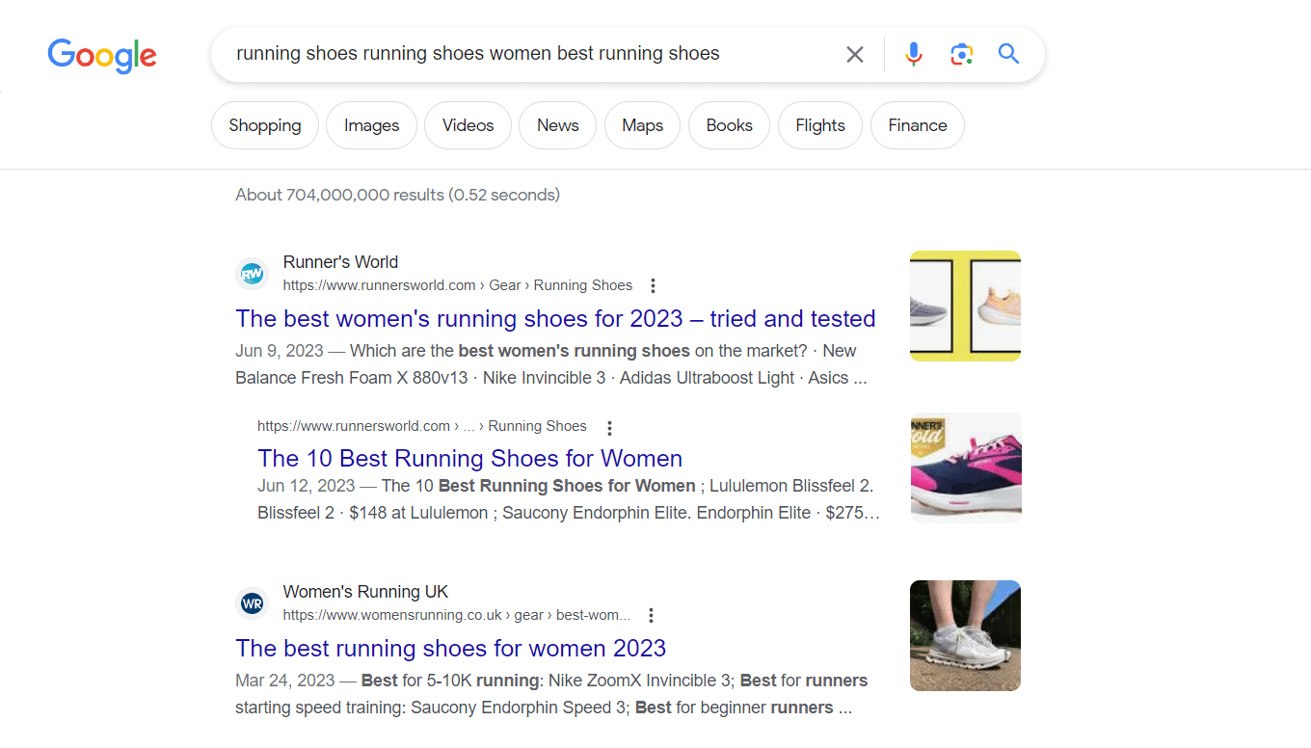Screen dimensions: 1311x748
Task: Click the blue magnifying glass search icon
Action: point(1008,54)
